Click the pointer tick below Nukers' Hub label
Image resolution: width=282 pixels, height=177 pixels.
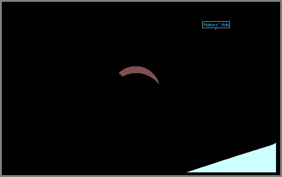[x=216, y=29]
